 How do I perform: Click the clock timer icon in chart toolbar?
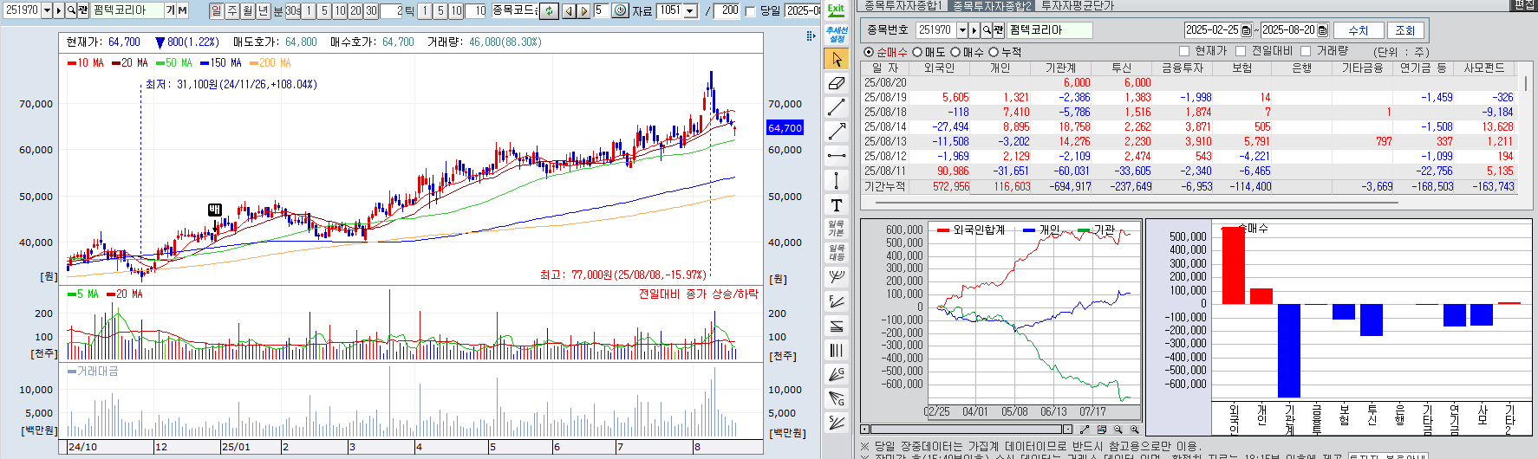click(x=620, y=10)
